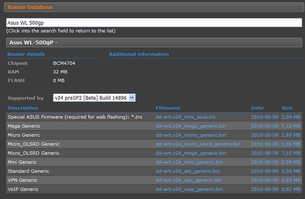The height and width of the screenshot is (199, 305).
Task: Select the Asus WL-500gP result header
Action: click(x=33, y=42)
